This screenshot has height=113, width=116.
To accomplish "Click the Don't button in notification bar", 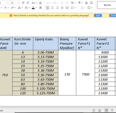I will [x=113, y=15].
